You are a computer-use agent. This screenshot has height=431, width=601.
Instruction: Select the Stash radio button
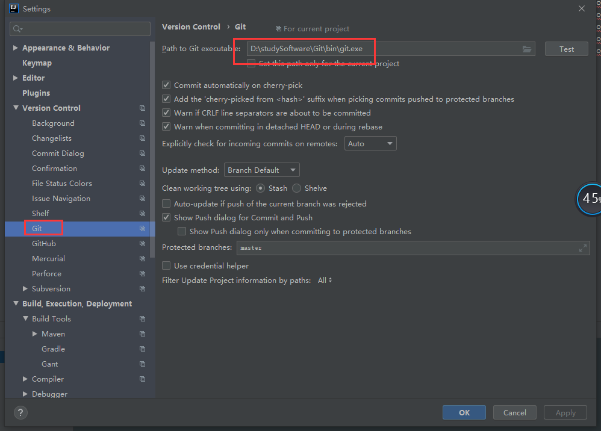click(261, 188)
